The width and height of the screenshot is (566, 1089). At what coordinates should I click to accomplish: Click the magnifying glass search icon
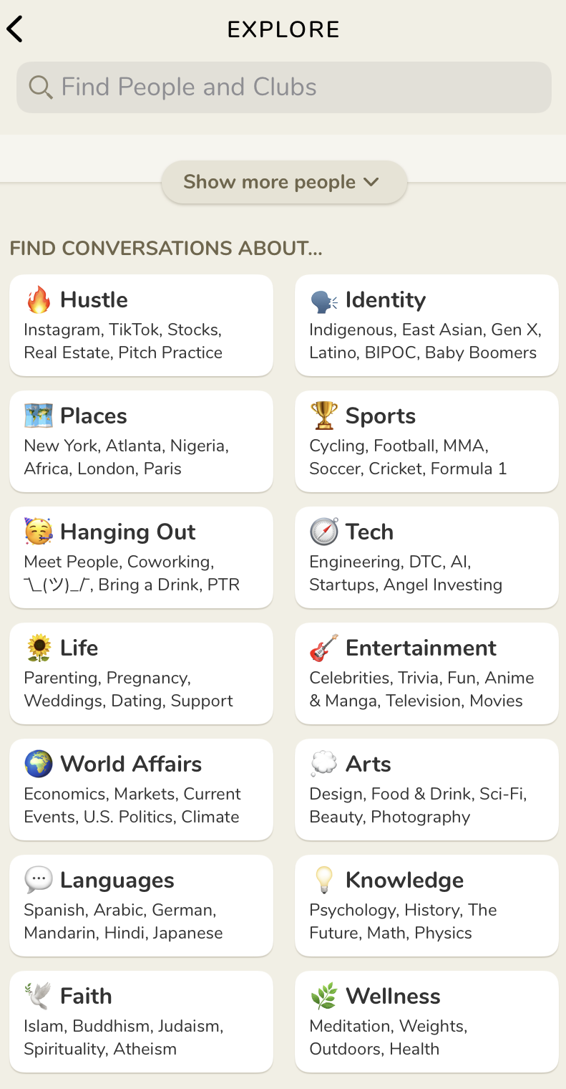pos(40,87)
